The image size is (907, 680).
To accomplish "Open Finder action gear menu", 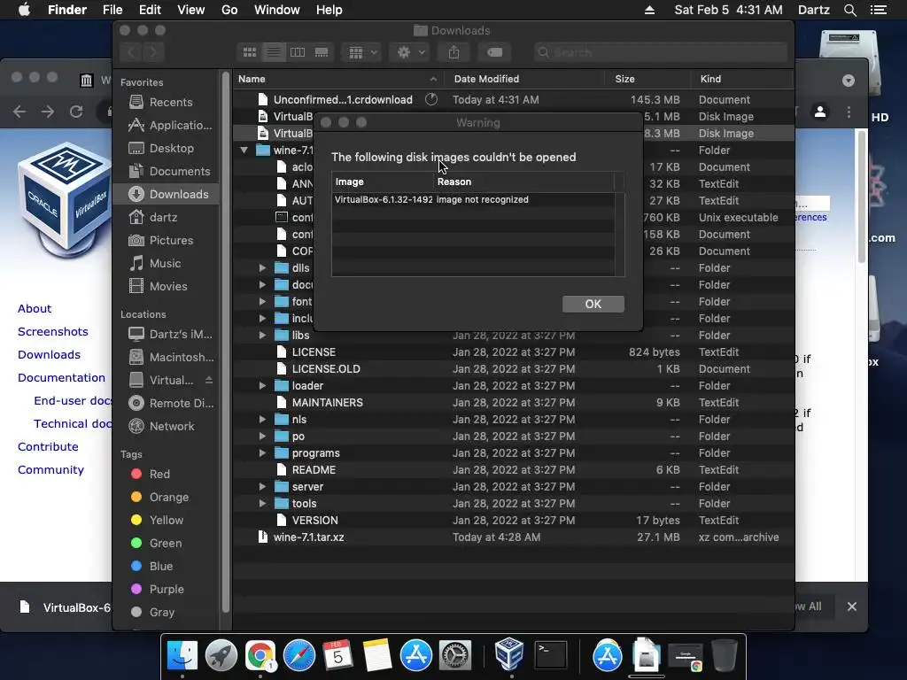I will [x=410, y=52].
